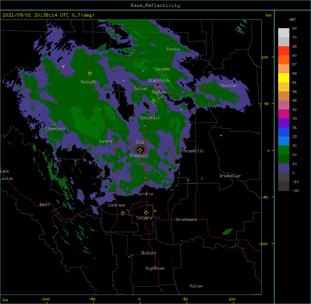This screenshot has height=304, width=311.
Task: Click the -50 km mark on the vertical axis
Action: point(265,197)
